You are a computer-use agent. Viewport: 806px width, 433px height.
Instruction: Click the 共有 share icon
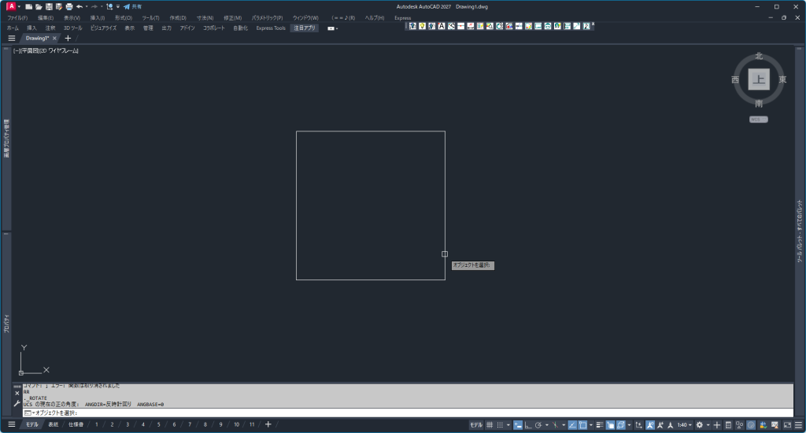[132, 6]
